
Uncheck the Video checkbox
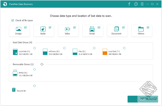75,27
